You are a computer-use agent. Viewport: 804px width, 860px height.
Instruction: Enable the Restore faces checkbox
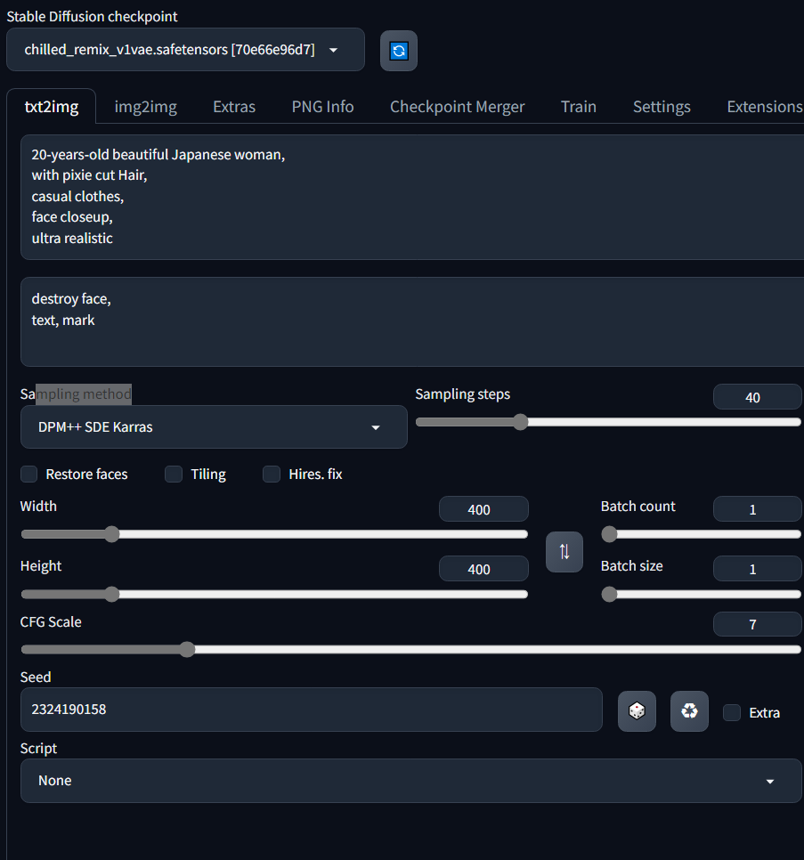click(29, 474)
